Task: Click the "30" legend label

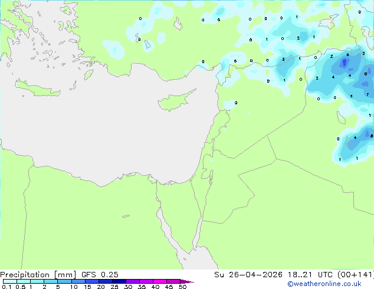Action: click(x=128, y=287)
